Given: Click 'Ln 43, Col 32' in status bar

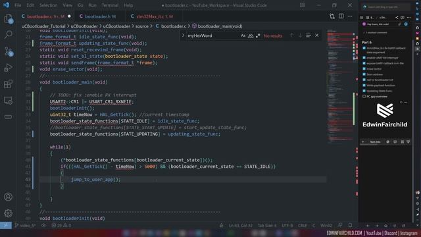Looking at the screenshot, I should (241, 225).
